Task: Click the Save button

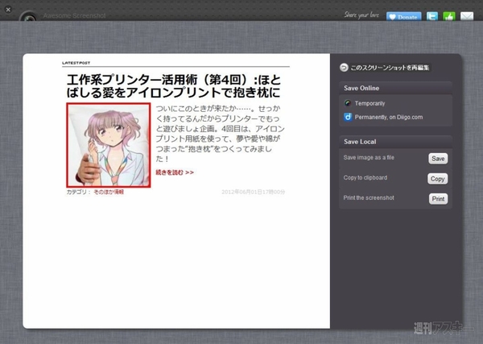Action: 438,159
